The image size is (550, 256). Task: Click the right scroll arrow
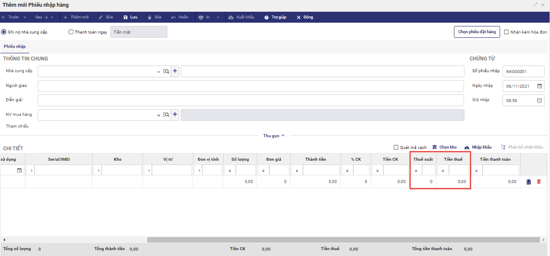544,240
